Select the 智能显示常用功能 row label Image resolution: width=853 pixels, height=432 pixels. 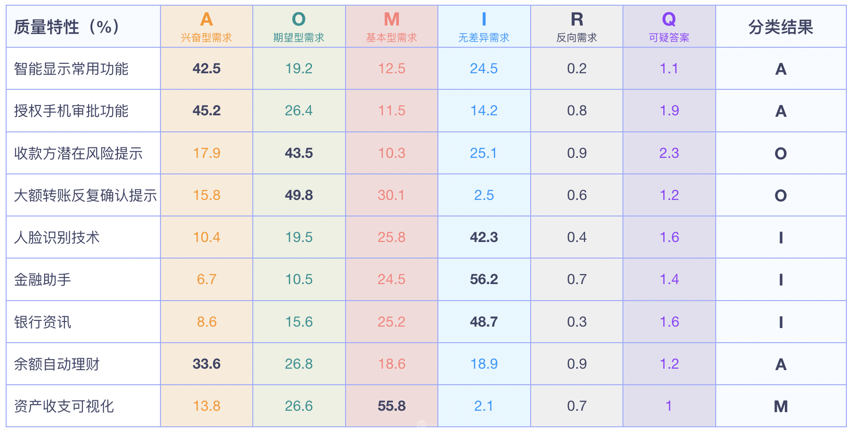click(71, 69)
